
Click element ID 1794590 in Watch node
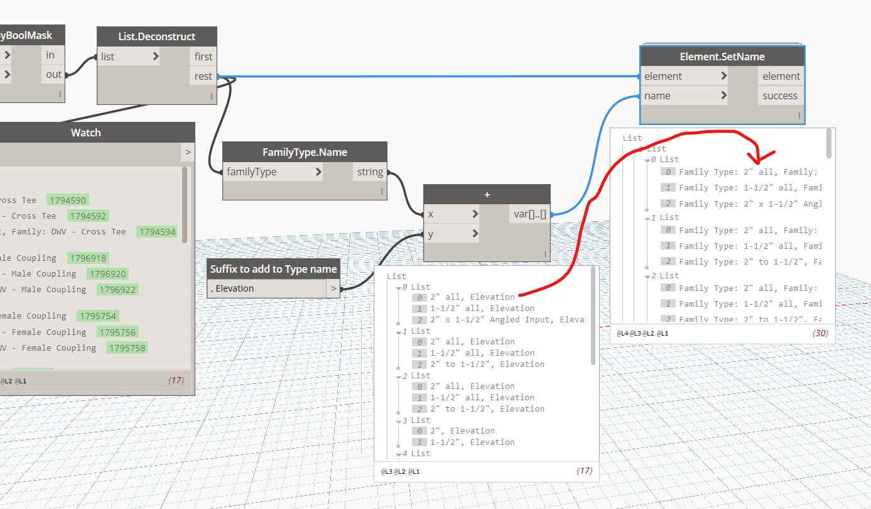tap(68, 200)
